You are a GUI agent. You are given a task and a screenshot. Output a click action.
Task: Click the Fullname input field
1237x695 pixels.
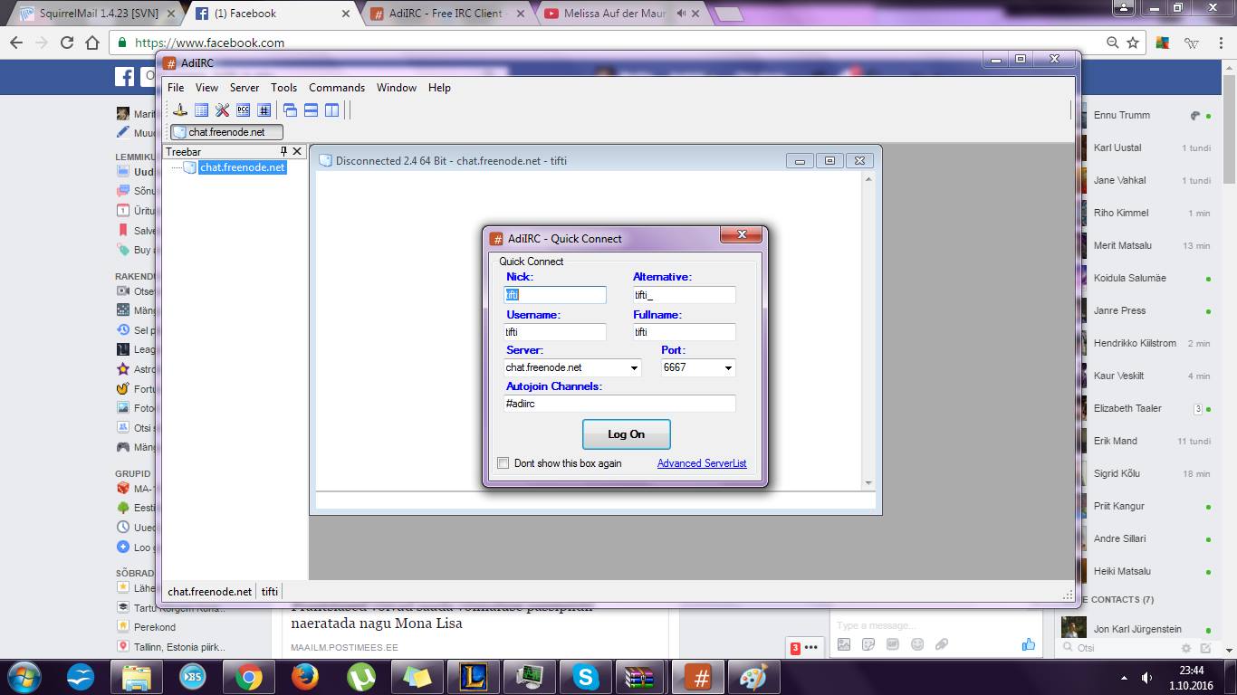[684, 332]
